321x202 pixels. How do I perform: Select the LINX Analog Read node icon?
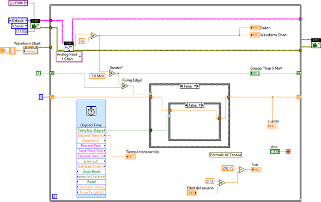[69, 46]
